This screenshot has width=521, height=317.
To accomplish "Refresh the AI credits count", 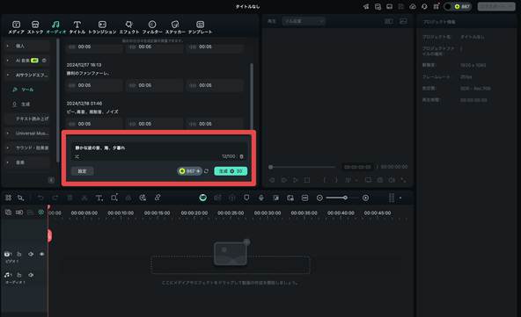I will click(206, 171).
